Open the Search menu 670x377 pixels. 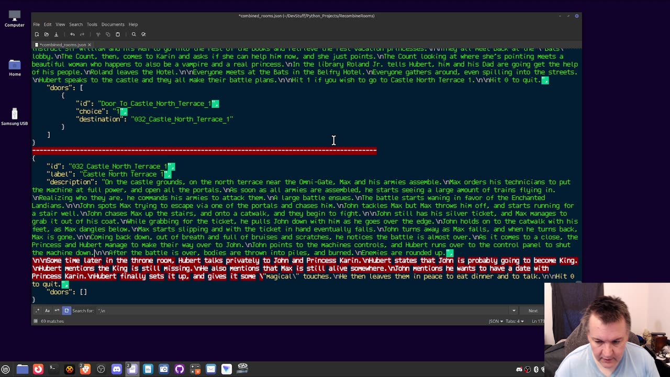[76, 25]
